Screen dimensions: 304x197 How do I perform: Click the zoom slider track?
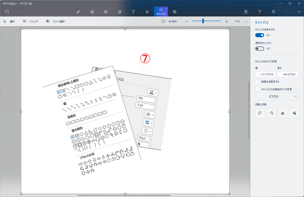pos(207,21)
